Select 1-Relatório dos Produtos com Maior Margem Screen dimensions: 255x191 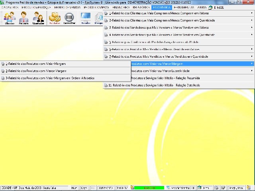tap(36, 64)
